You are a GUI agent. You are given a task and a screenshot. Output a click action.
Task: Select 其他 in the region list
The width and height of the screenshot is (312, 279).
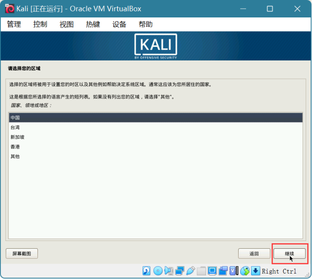click(x=156, y=157)
